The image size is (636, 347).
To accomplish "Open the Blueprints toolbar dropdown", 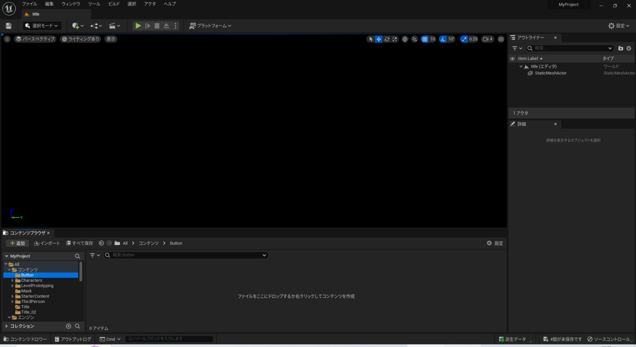I will [x=96, y=25].
